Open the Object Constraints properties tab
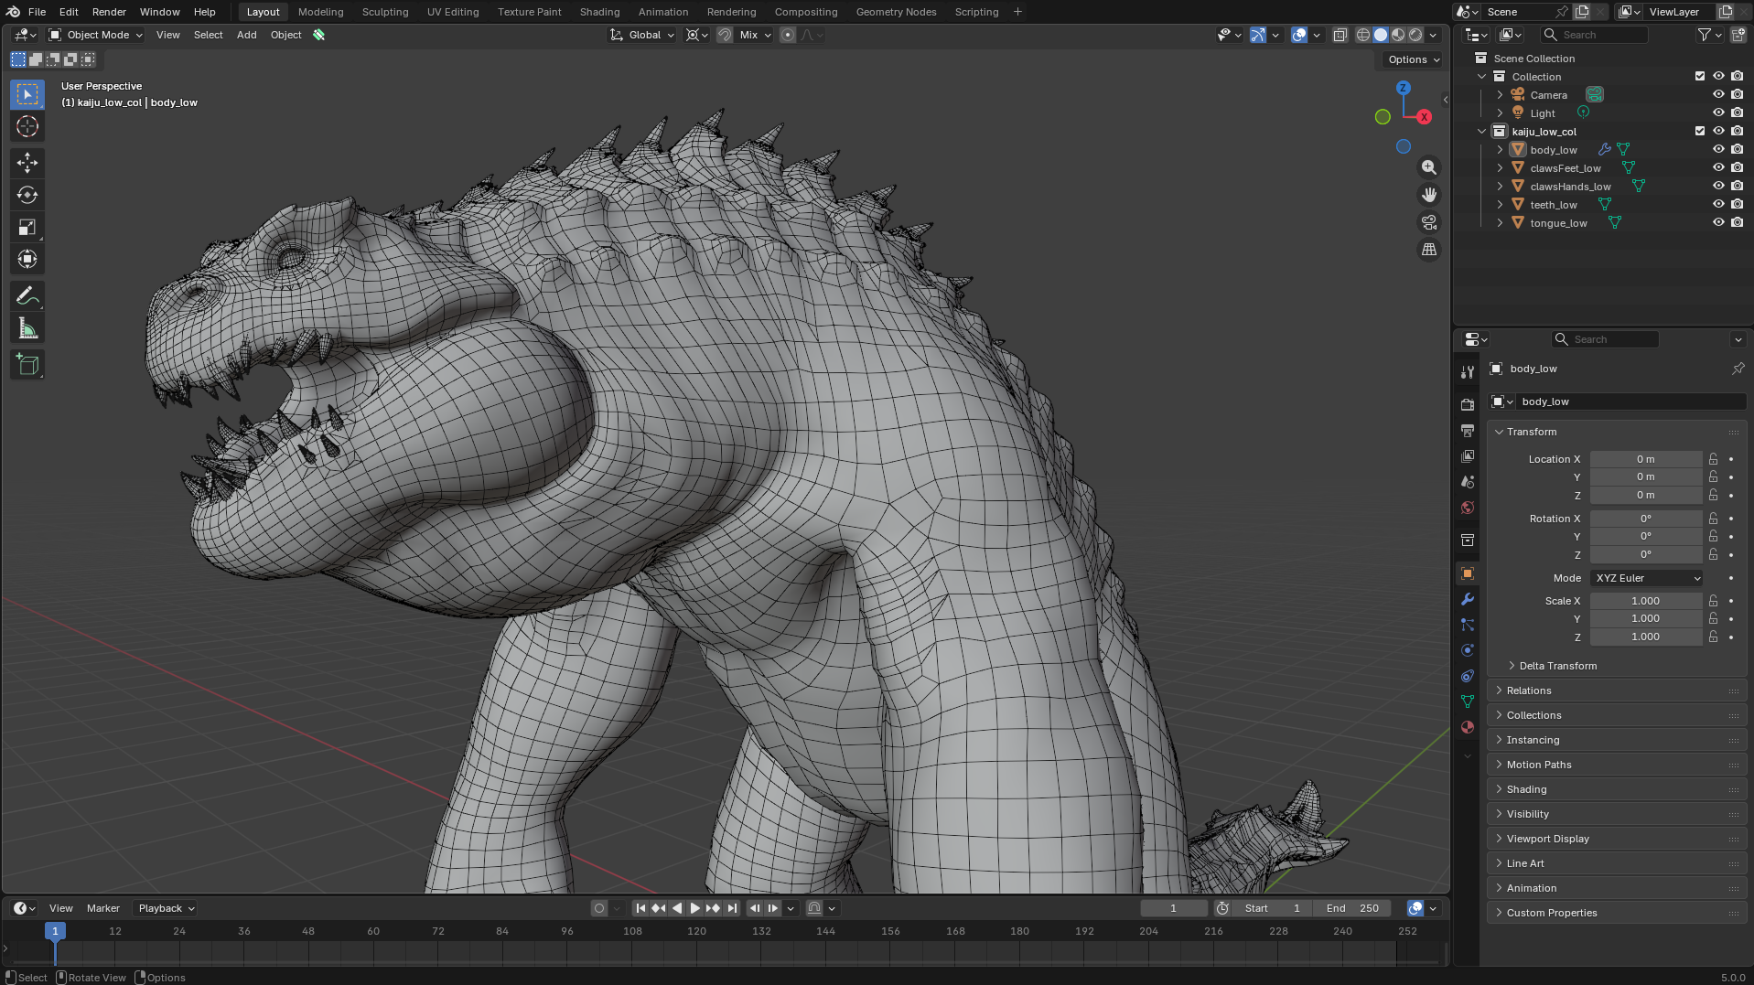The image size is (1754, 985). pyautogui.click(x=1468, y=676)
